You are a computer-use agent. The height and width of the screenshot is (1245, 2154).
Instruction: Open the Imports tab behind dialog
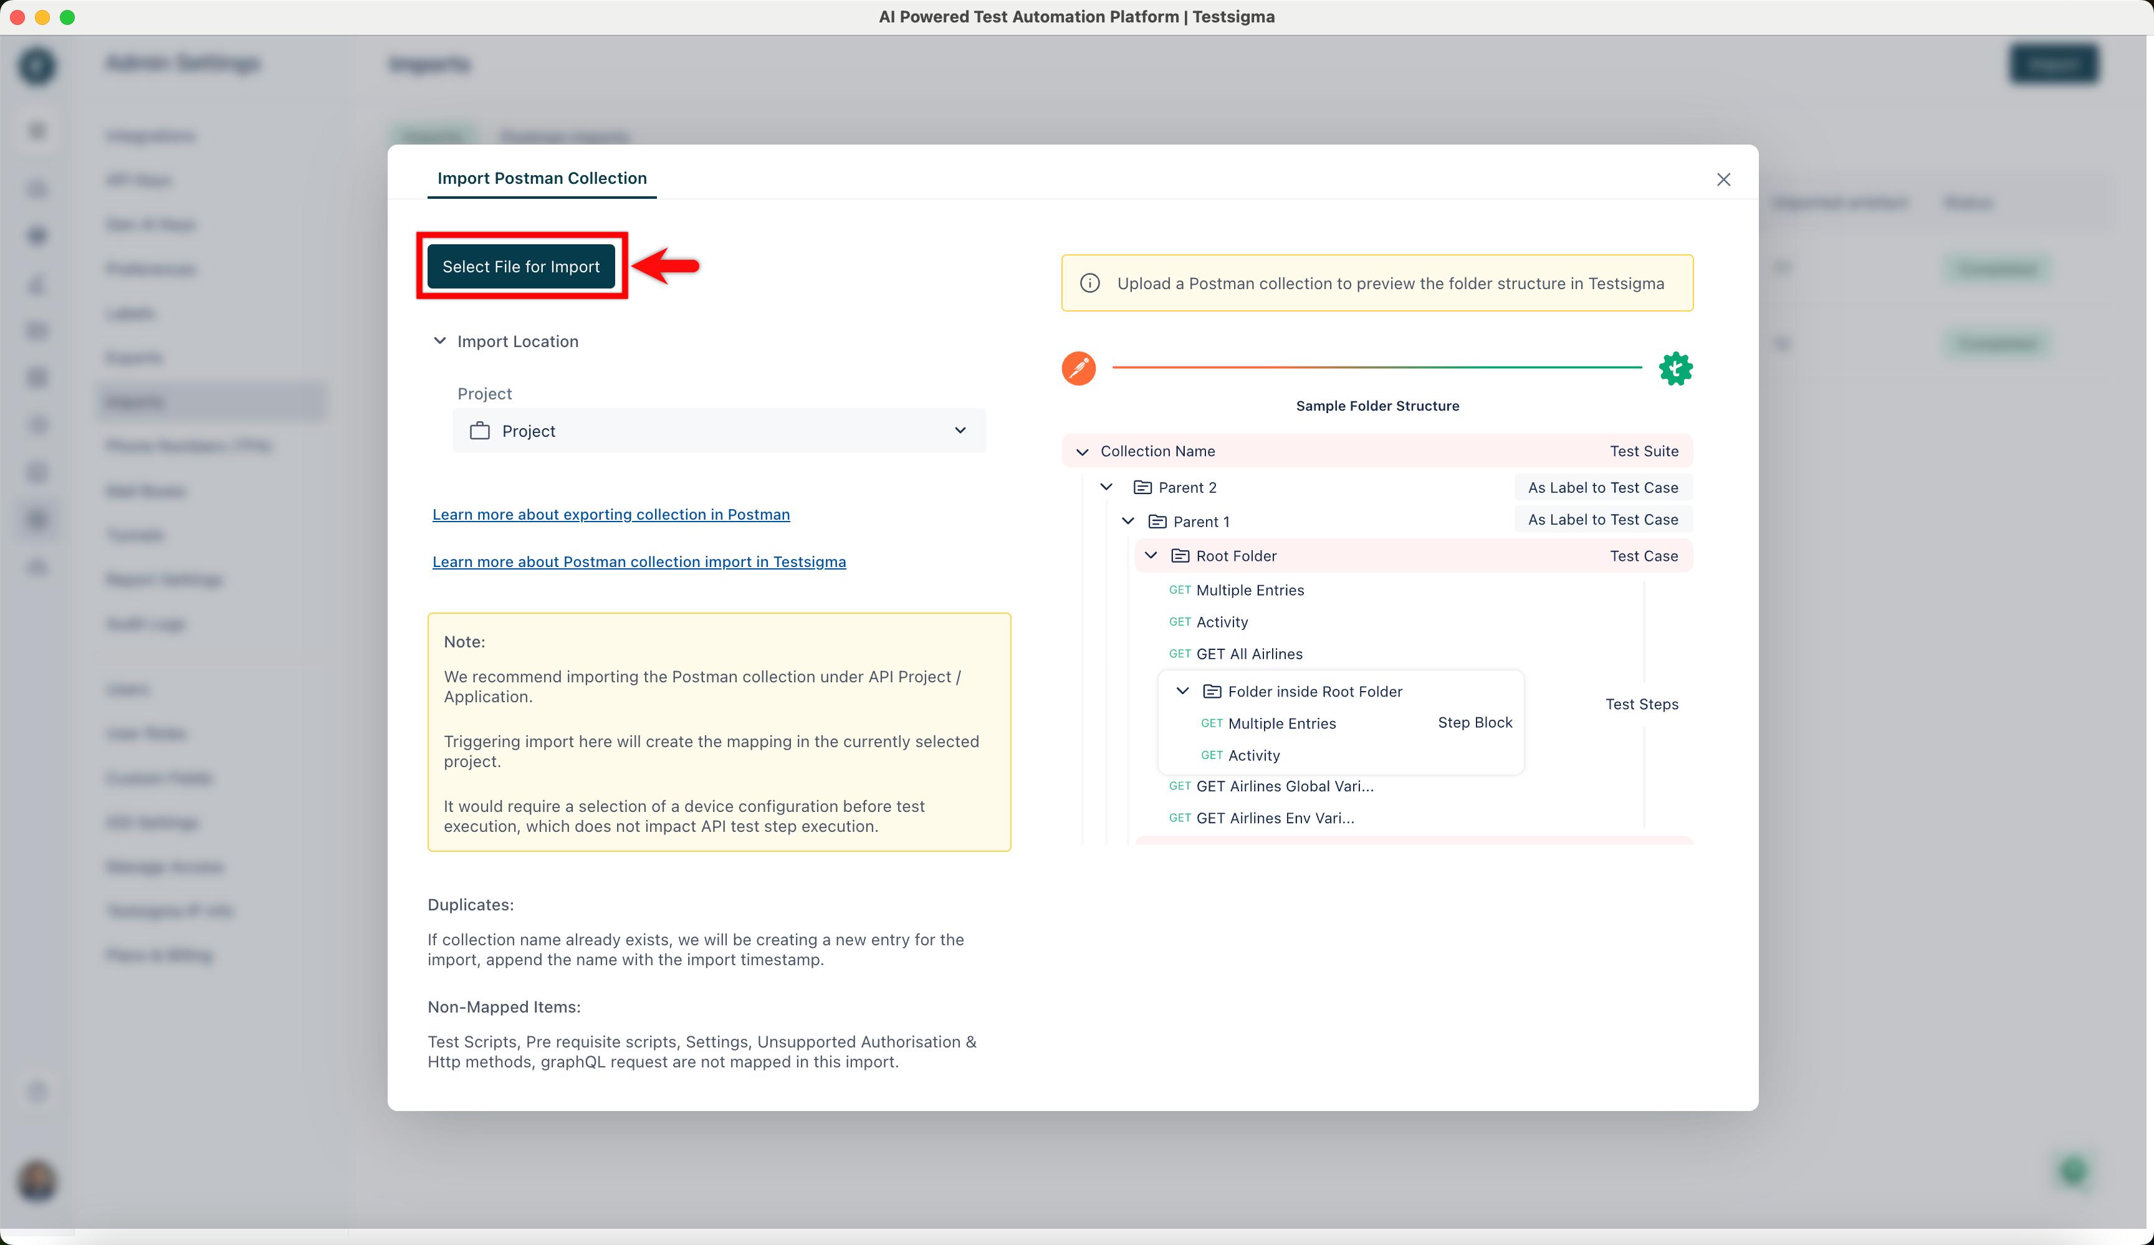point(432,136)
